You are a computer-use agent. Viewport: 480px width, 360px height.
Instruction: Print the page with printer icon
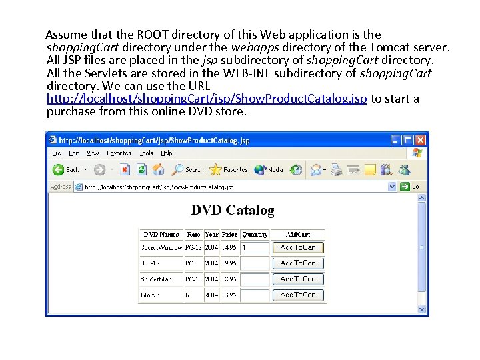pyautogui.click(x=336, y=169)
